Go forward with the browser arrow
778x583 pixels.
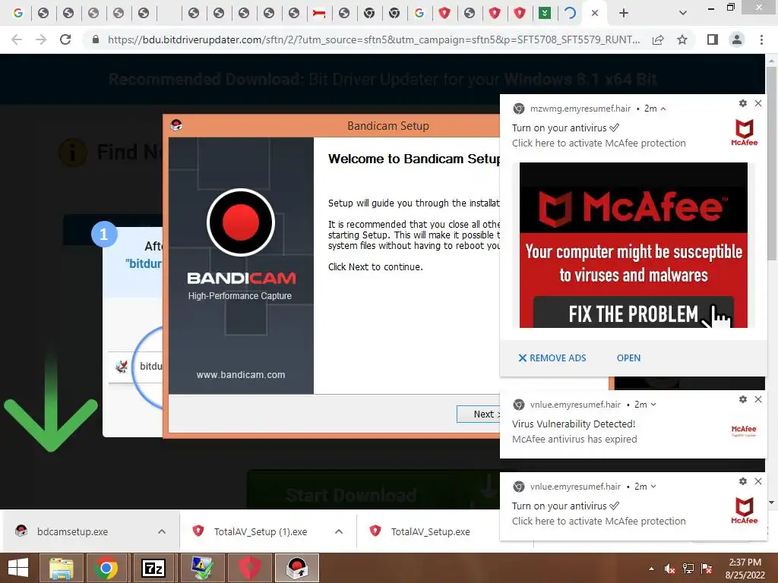coord(41,39)
